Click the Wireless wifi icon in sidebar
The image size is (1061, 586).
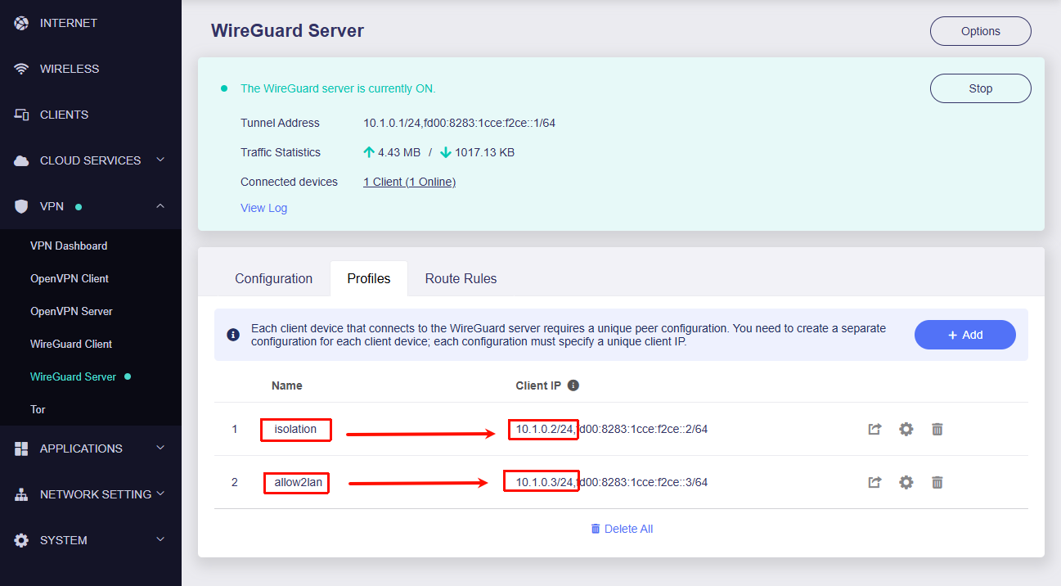[22, 69]
